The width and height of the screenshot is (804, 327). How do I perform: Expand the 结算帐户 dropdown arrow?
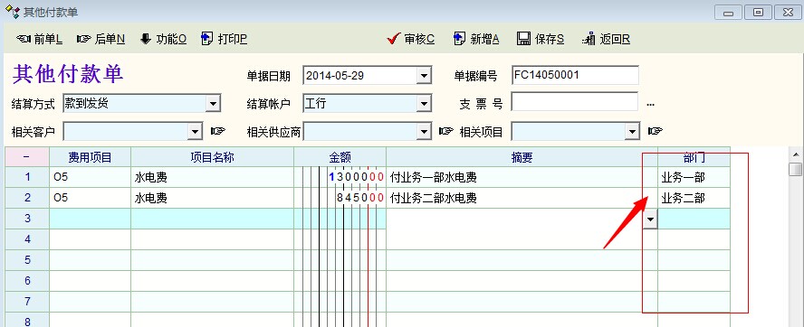(424, 104)
